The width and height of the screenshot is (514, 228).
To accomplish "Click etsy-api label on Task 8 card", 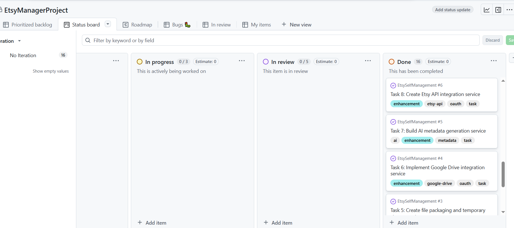I will (435, 104).
